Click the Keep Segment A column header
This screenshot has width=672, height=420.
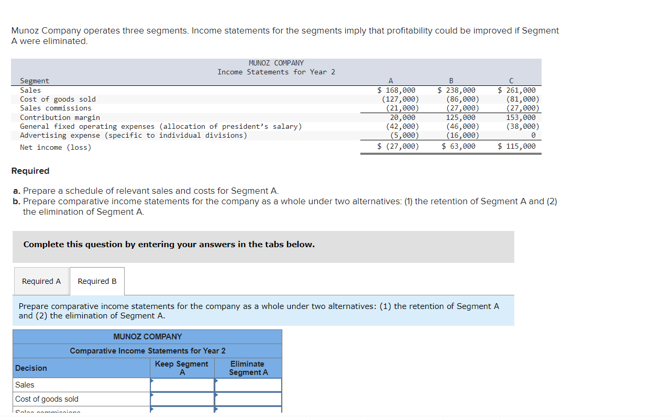(181, 368)
